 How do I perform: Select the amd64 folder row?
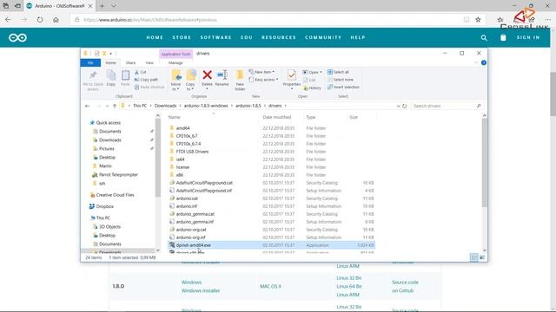[x=272, y=128]
